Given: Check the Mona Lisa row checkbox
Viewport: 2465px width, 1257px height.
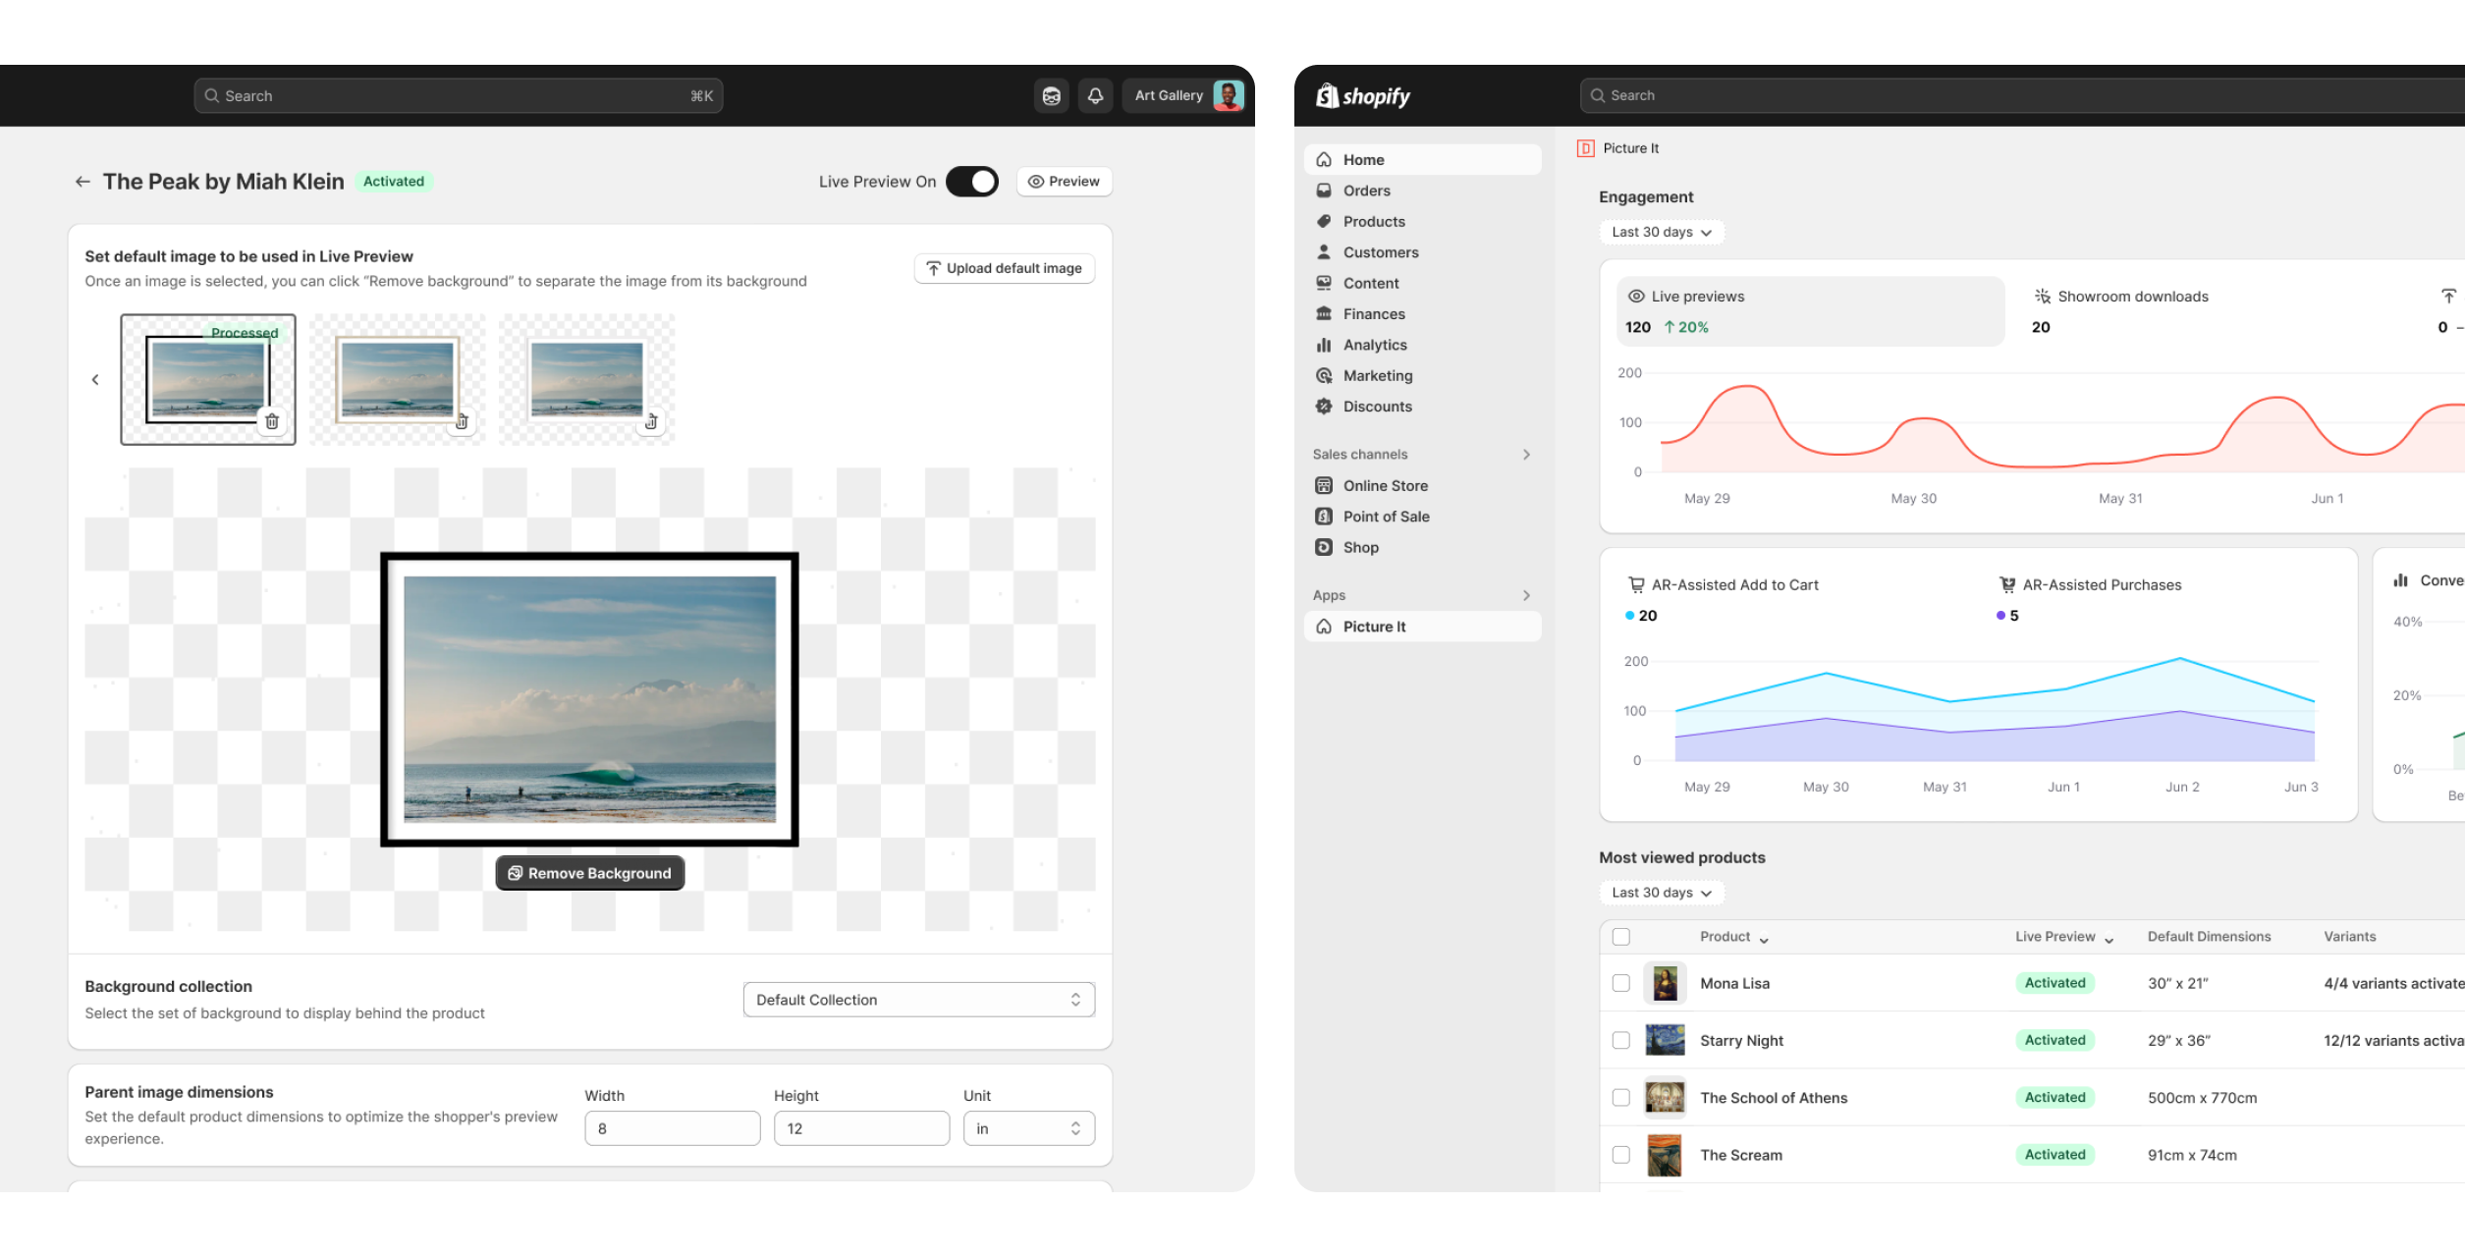Looking at the screenshot, I should pos(1621,983).
